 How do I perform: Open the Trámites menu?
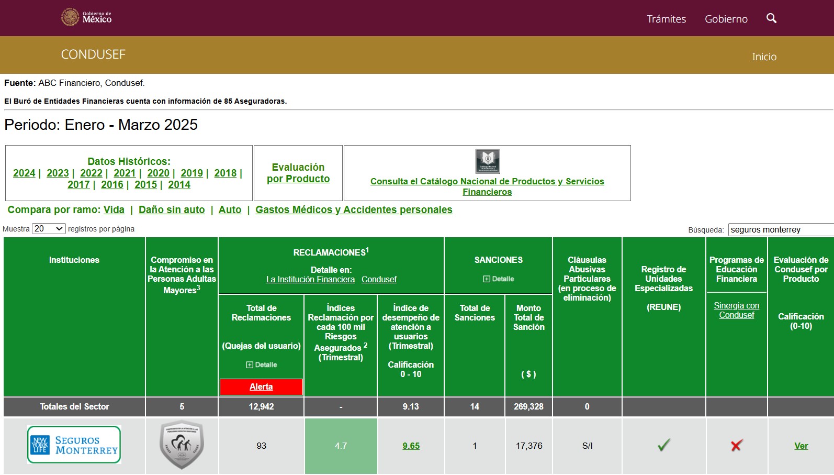[666, 19]
